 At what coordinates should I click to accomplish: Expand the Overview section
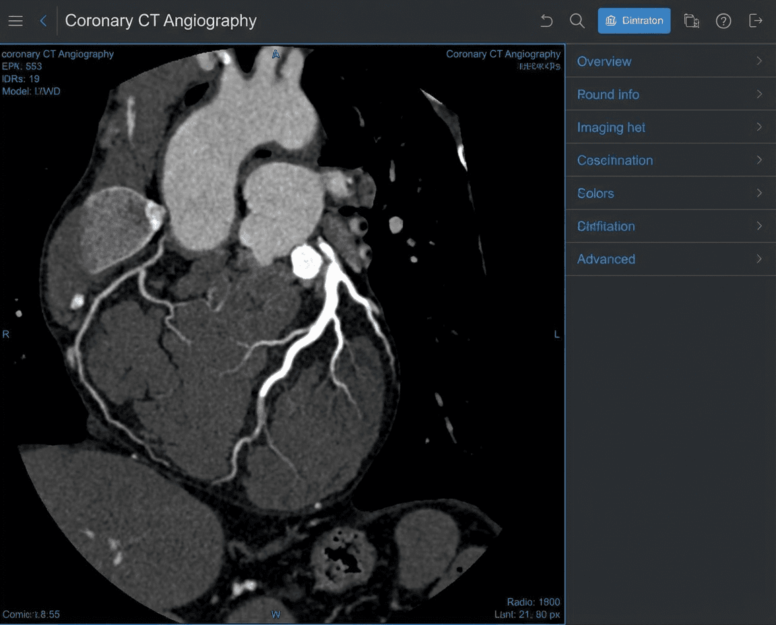coord(670,61)
